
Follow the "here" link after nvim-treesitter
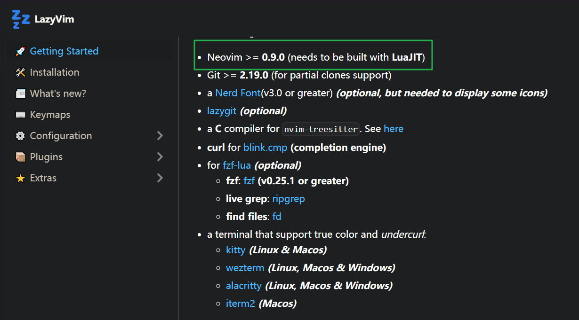point(394,129)
